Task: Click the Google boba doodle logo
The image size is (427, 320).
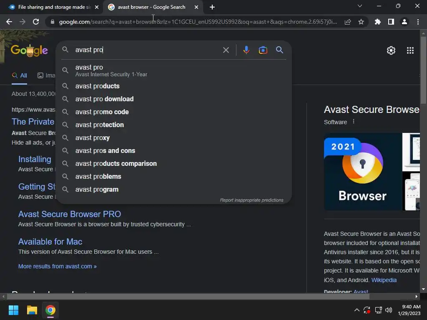Action: point(30,50)
